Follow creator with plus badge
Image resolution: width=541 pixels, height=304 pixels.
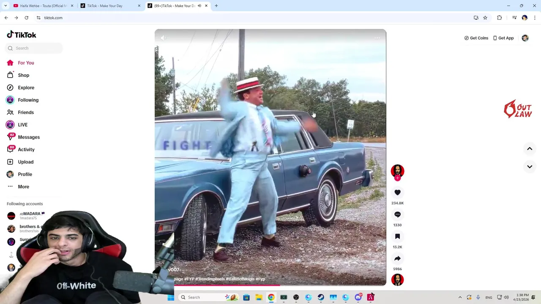tap(397, 178)
